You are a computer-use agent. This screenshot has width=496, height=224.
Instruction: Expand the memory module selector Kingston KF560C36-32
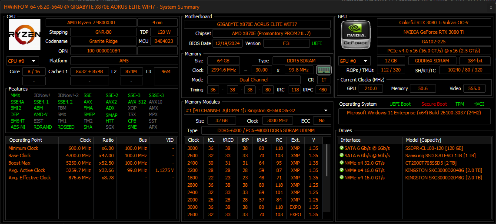[257, 110]
